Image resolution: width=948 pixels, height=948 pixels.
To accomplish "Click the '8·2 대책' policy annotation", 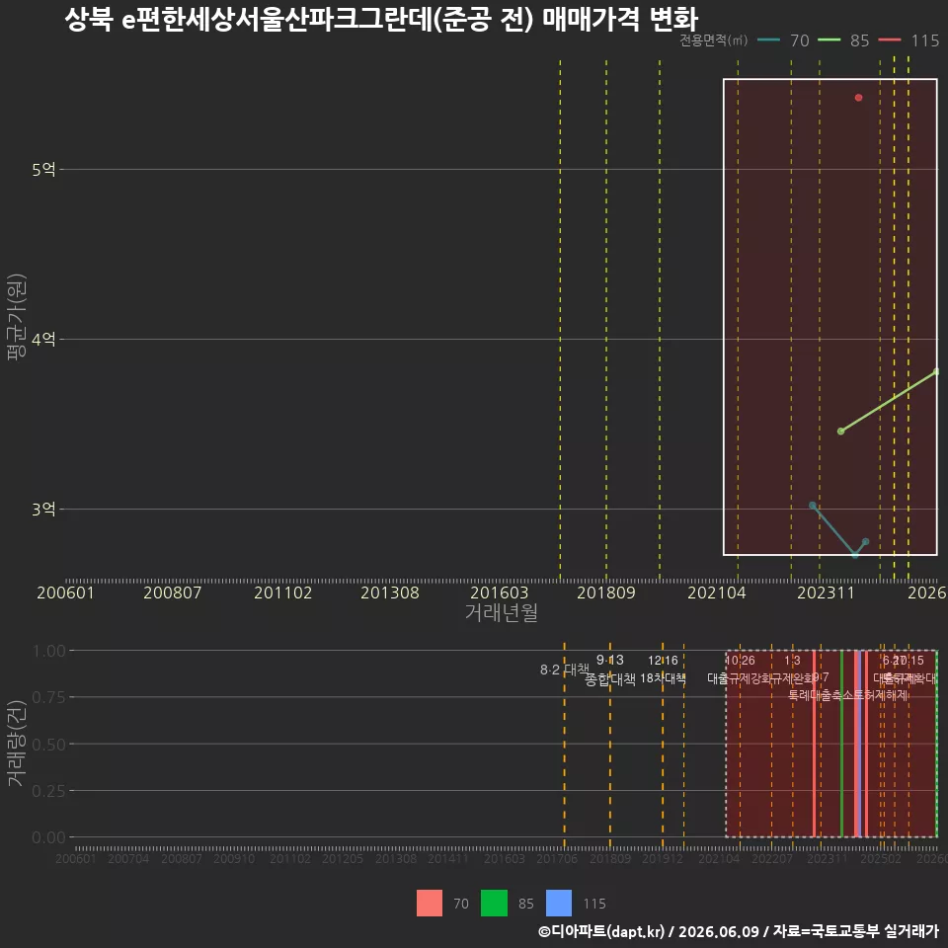I will click(x=565, y=670).
